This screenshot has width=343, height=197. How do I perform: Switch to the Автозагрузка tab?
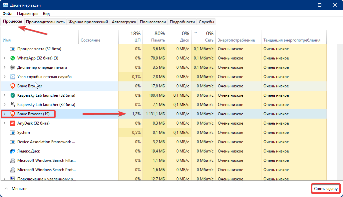click(124, 21)
